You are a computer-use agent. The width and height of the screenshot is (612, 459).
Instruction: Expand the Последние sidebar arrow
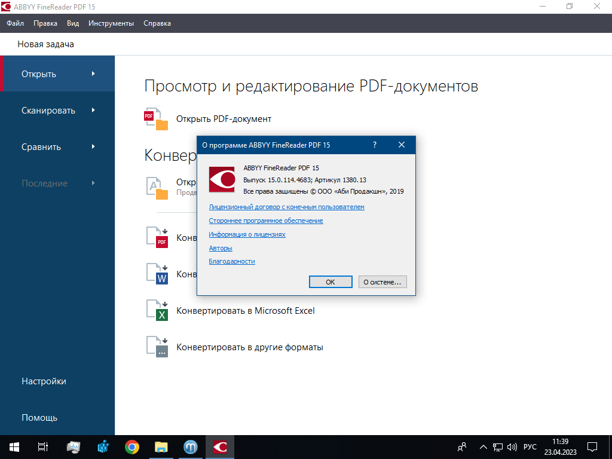[93, 183]
